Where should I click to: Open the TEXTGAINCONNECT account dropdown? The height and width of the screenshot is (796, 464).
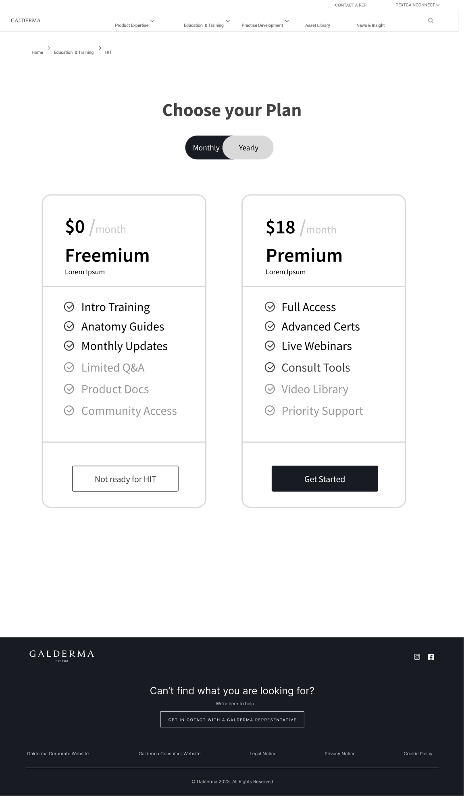click(418, 5)
